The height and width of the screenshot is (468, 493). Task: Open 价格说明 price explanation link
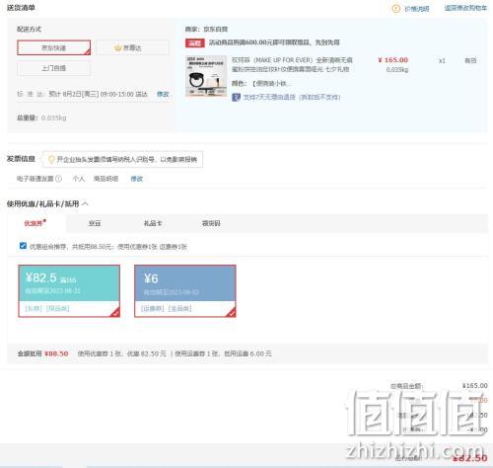(417, 9)
